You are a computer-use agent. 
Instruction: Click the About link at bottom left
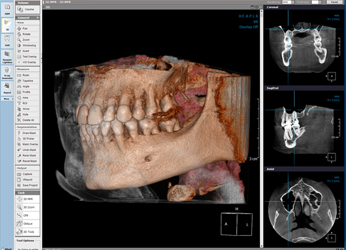[x=7, y=249]
